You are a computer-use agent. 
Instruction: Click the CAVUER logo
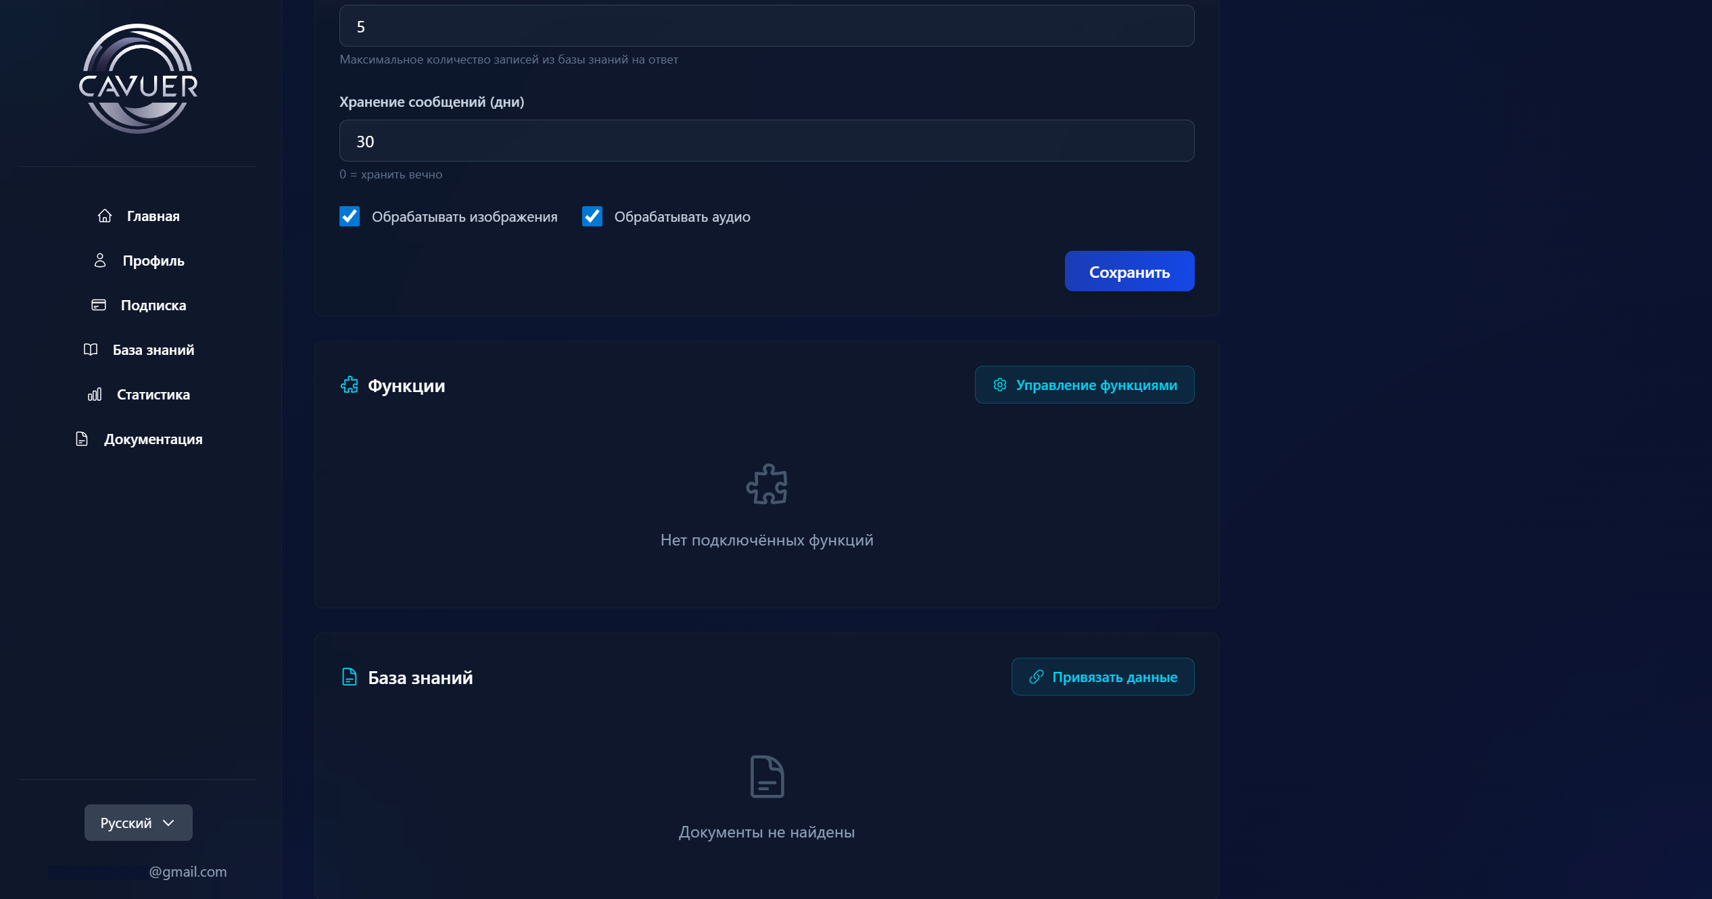(x=138, y=80)
